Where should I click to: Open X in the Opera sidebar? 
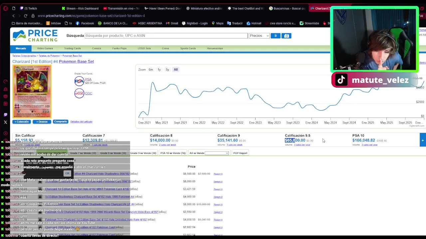click(x=5, y=122)
